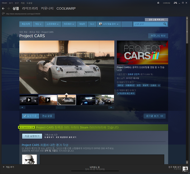
Task: Open the COOLWARP profile tab
Action: click(x=66, y=8)
